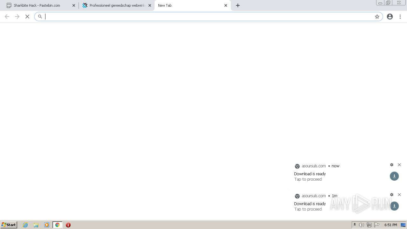Click the show desktop tray icon
Screen dimensions: 407x229
(403, 225)
